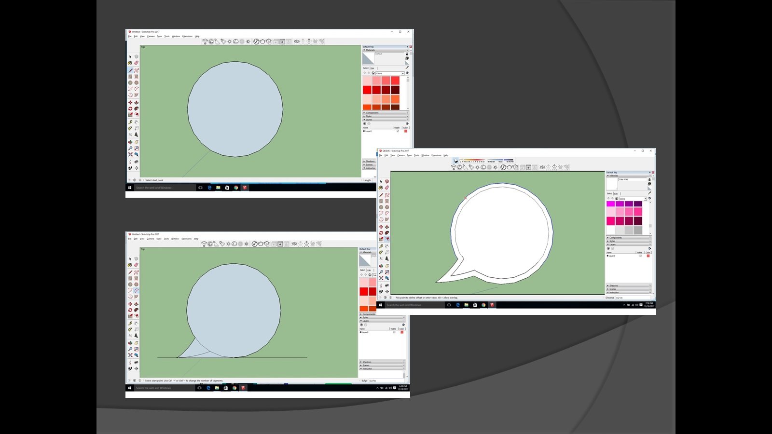Expand Shadows panel in the QKSMS window tray
This screenshot has width=772, height=434.
tap(629, 285)
